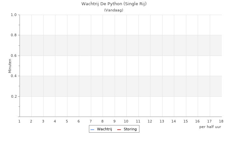Screen dimensions: 228x147
Task: Click the 0.6 y-axis value
Action: pyautogui.click(x=14, y=56)
